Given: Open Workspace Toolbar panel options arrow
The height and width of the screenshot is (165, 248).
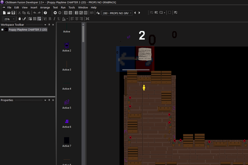Looking at the screenshot, I should point(45,25).
